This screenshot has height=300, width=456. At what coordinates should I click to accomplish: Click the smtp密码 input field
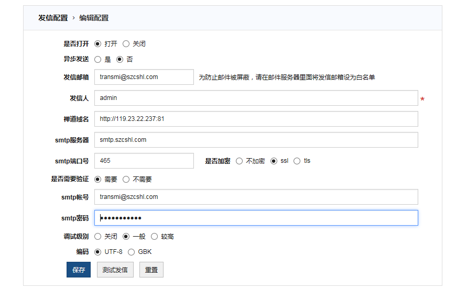(256, 218)
